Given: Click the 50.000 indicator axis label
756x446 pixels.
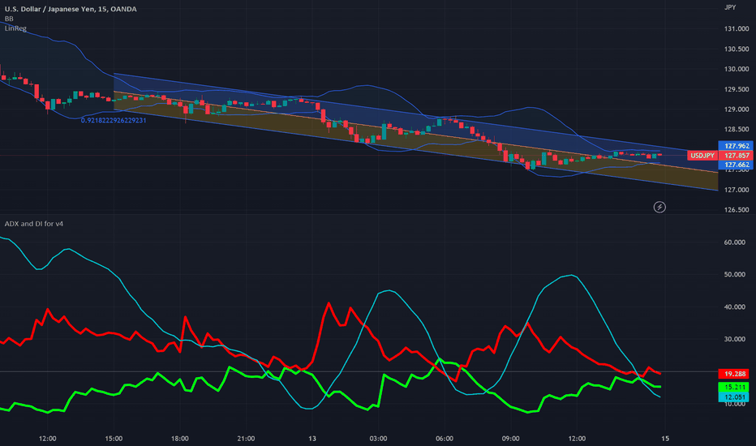Looking at the screenshot, I should tap(734, 274).
